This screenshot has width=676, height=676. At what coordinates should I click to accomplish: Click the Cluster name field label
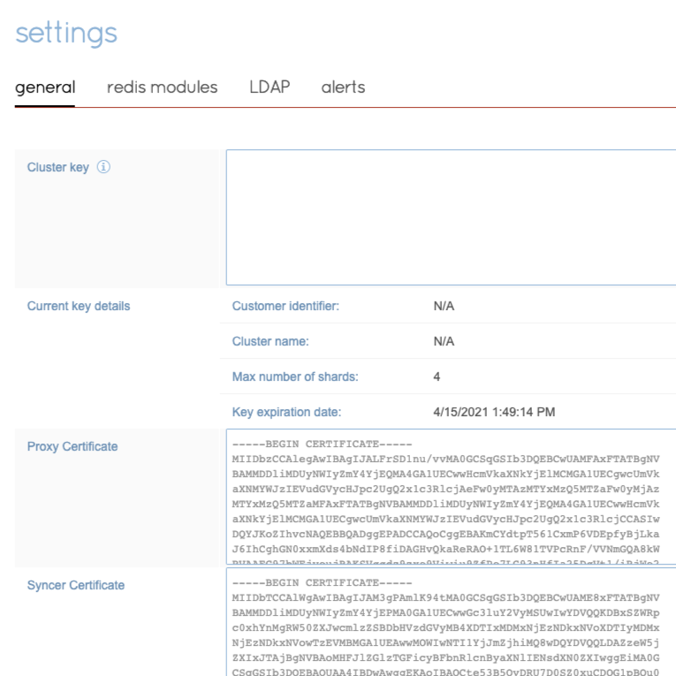(x=270, y=341)
